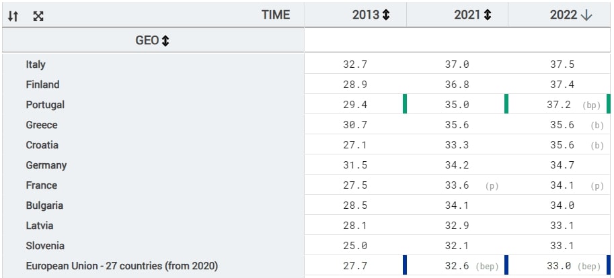This screenshot has width=614, height=278.
Task: Select Bulgaria's 2021 value 34.1
Action: (x=457, y=205)
